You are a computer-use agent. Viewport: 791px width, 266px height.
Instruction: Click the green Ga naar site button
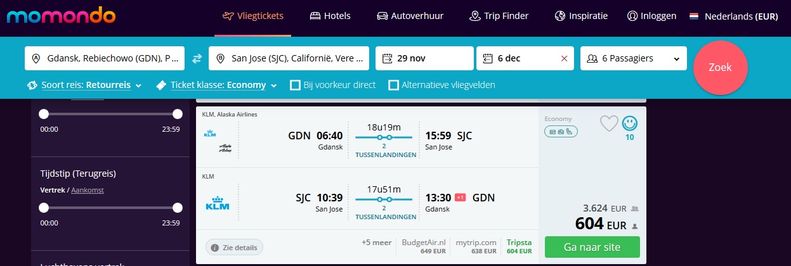tap(592, 247)
